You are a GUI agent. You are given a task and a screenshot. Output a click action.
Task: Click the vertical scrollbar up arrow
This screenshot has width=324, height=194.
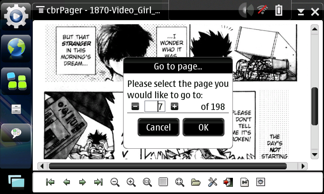tap(315, 29)
